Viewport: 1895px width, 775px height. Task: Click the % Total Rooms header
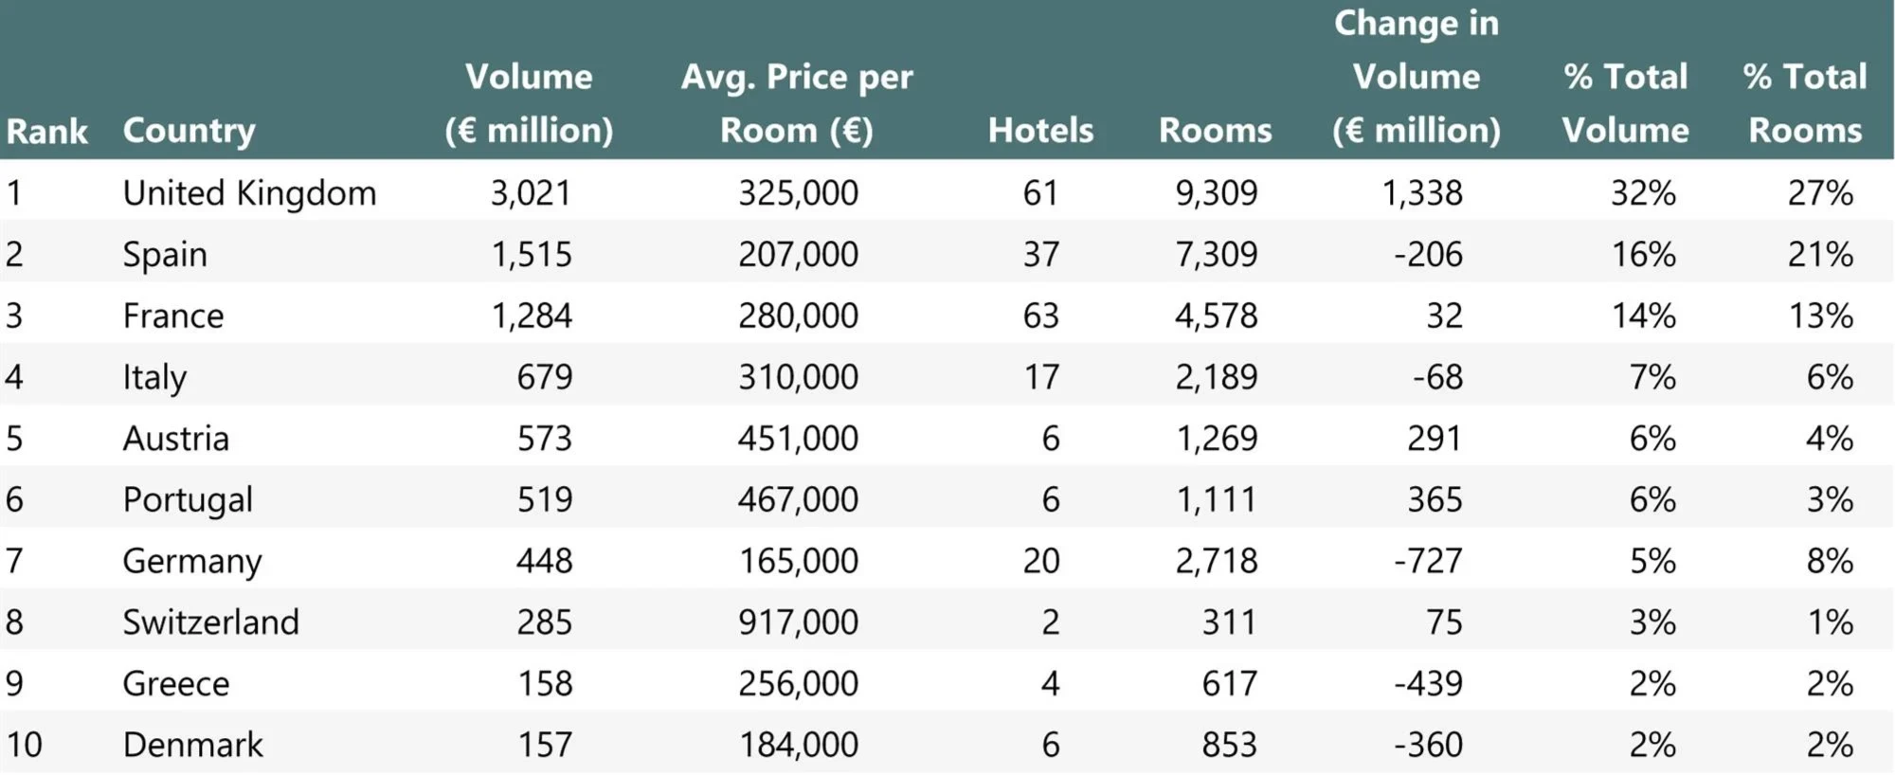(1805, 103)
